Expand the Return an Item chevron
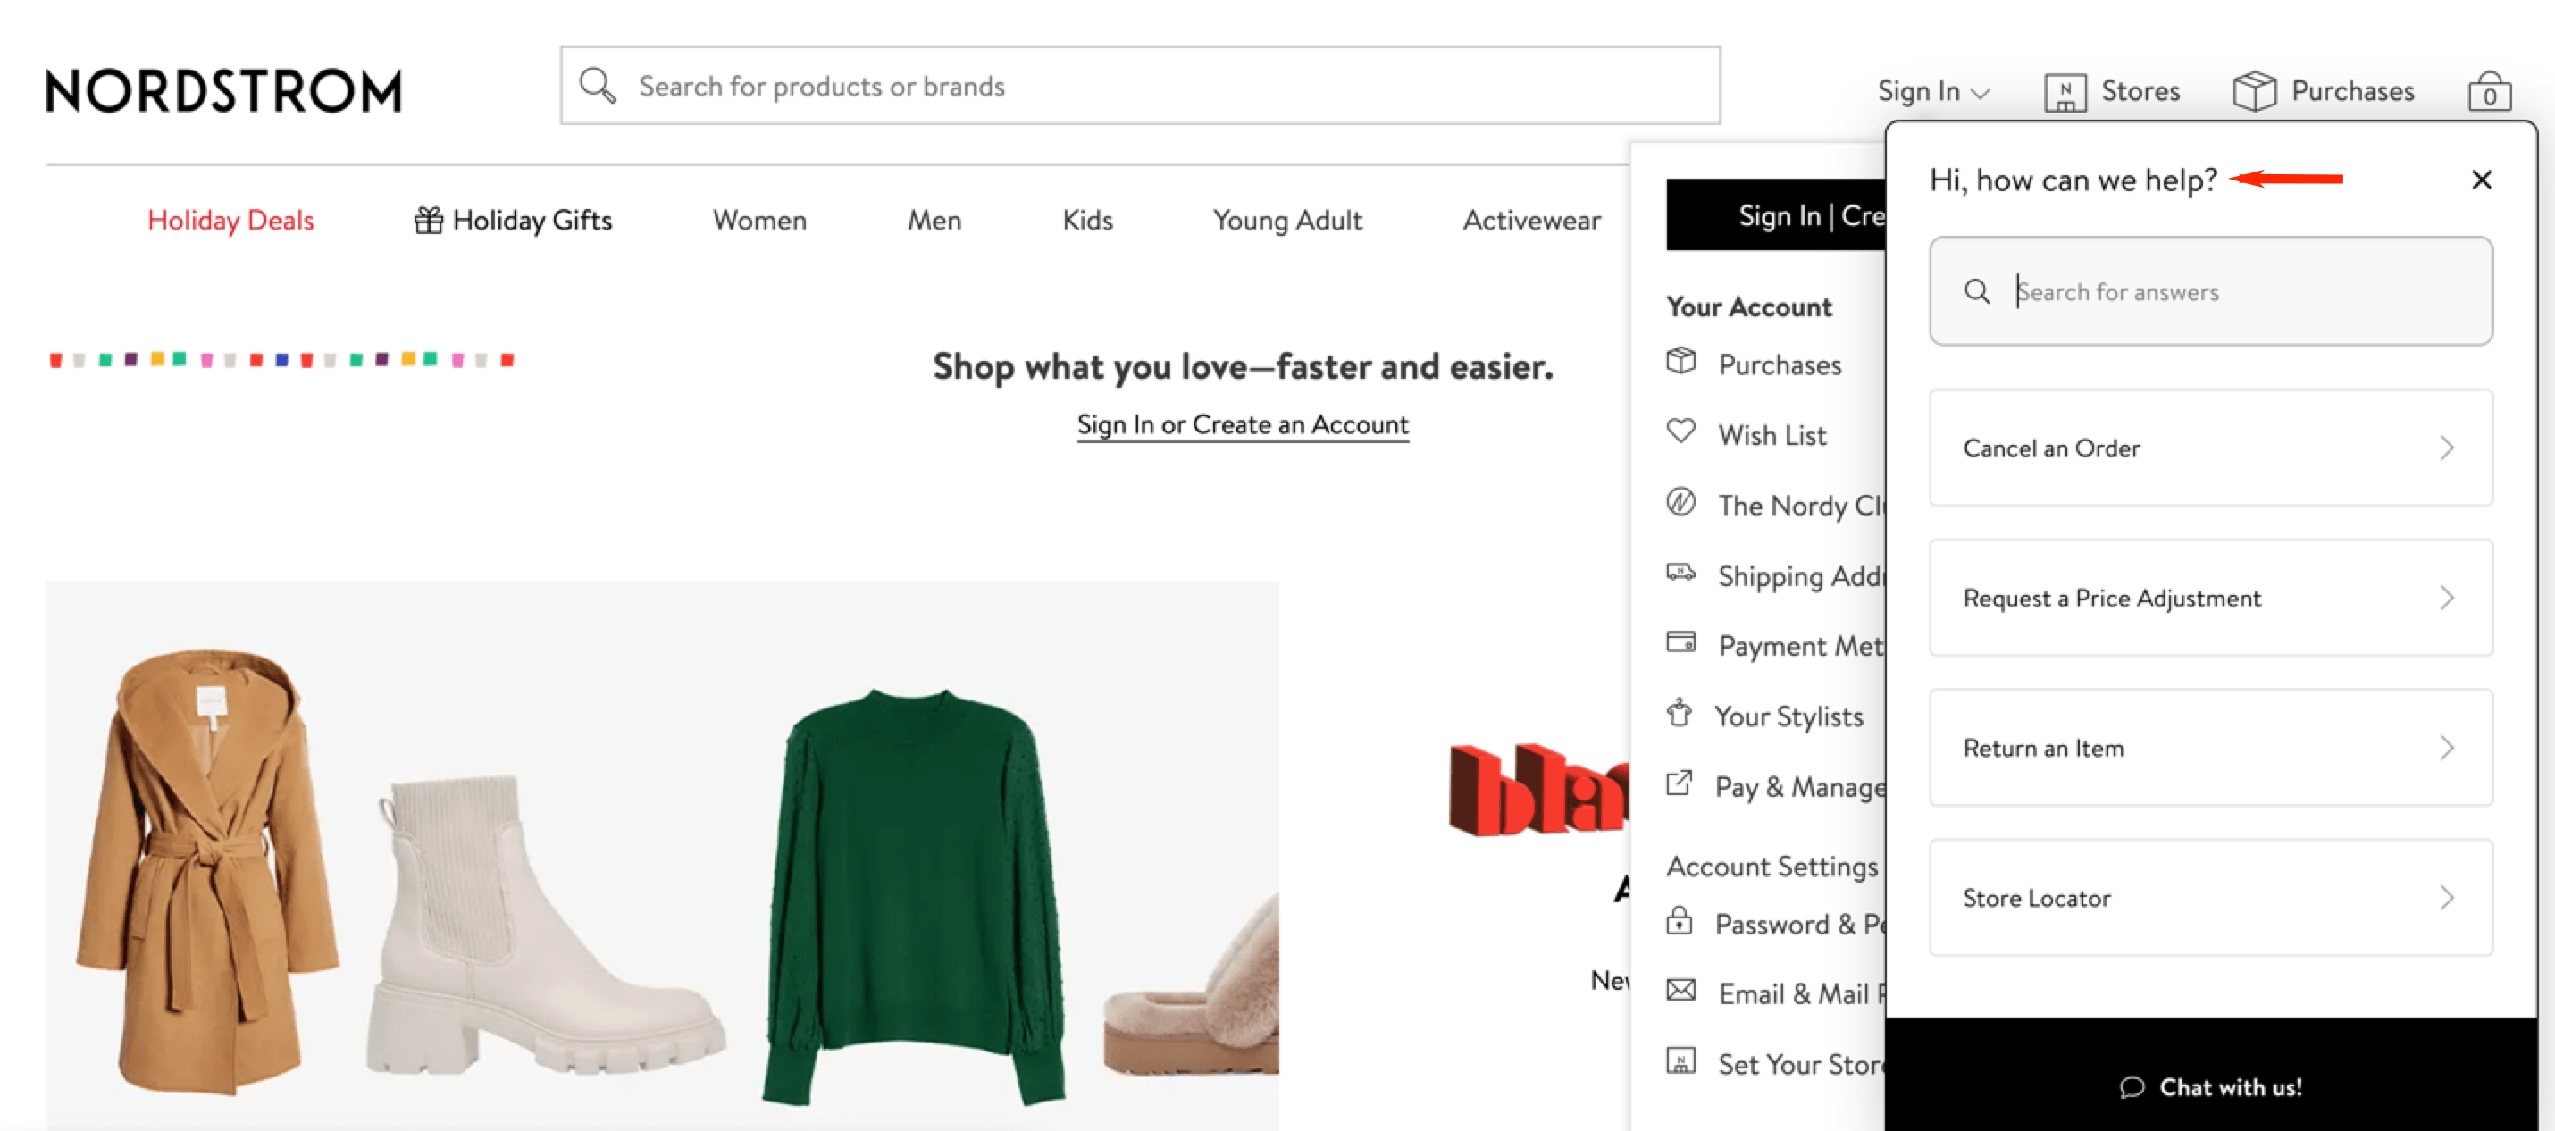 pos(2448,747)
